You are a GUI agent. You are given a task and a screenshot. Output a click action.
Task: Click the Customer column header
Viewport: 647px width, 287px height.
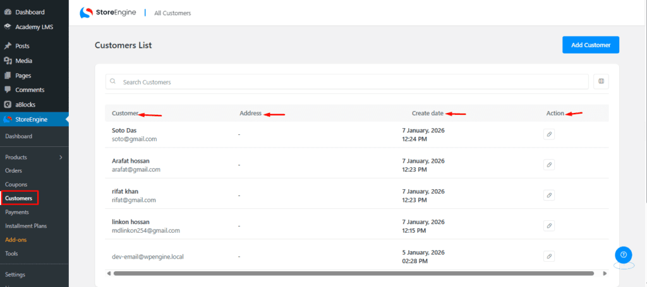125,114
